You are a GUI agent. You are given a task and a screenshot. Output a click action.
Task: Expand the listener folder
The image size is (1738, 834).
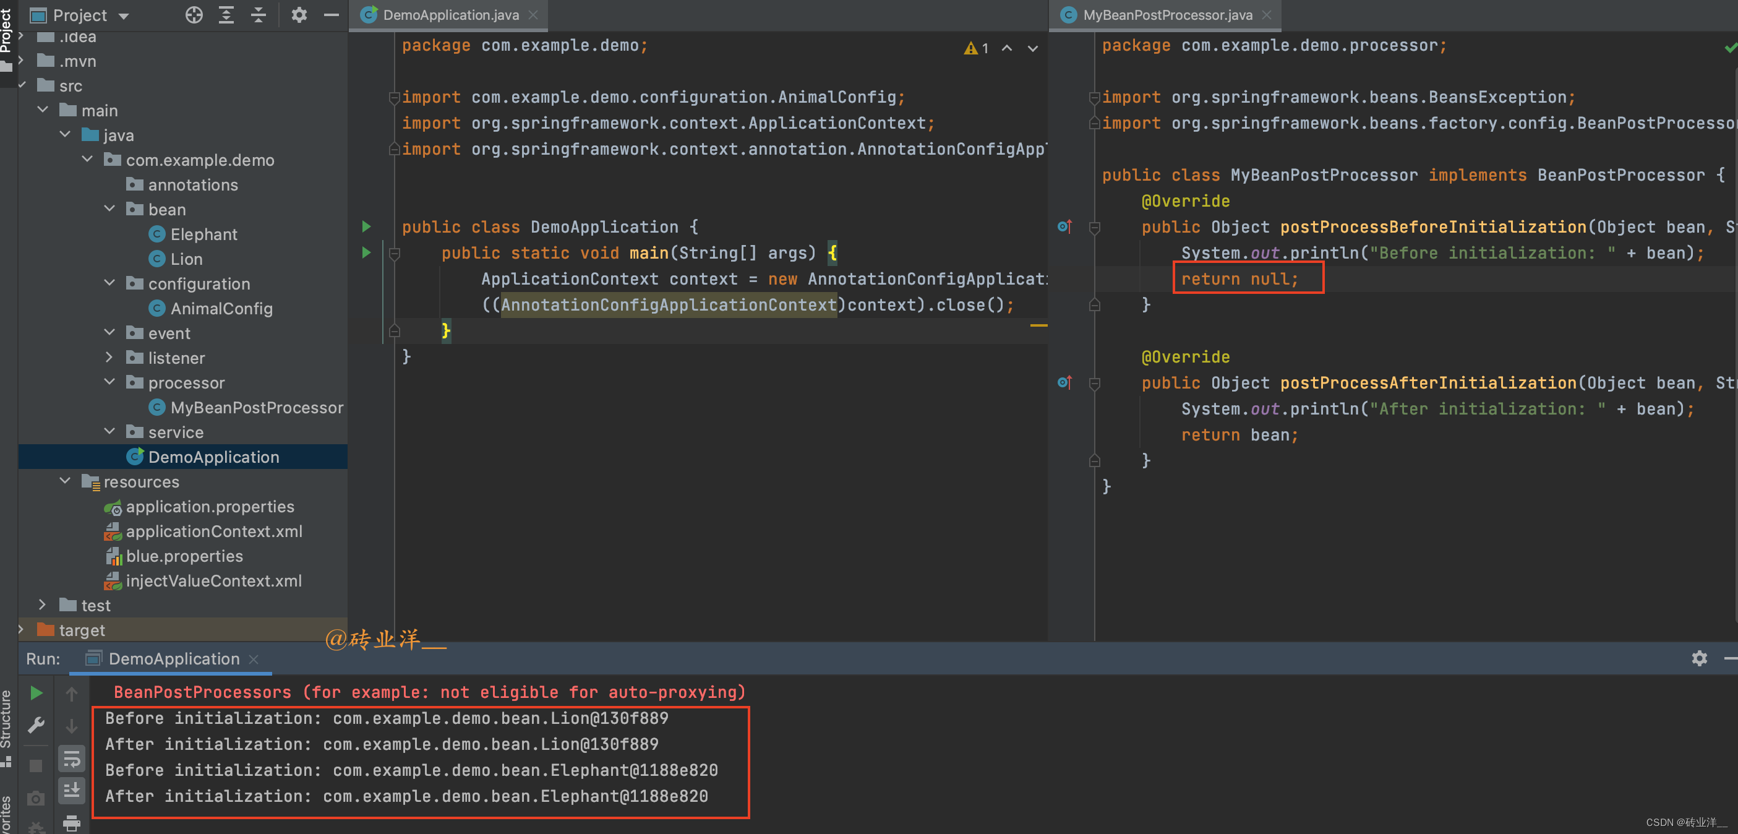[x=110, y=358]
